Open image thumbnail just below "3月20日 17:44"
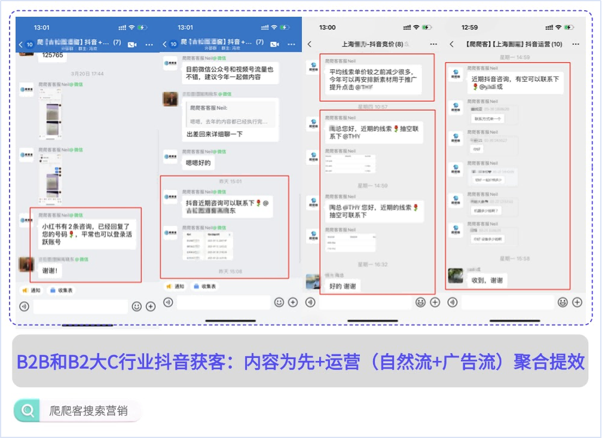Viewport: 602px width, 438px height. tap(50, 114)
